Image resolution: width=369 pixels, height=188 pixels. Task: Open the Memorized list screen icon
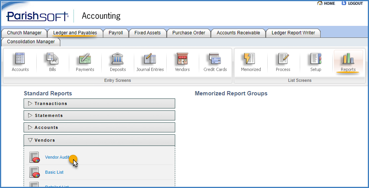pos(249,59)
